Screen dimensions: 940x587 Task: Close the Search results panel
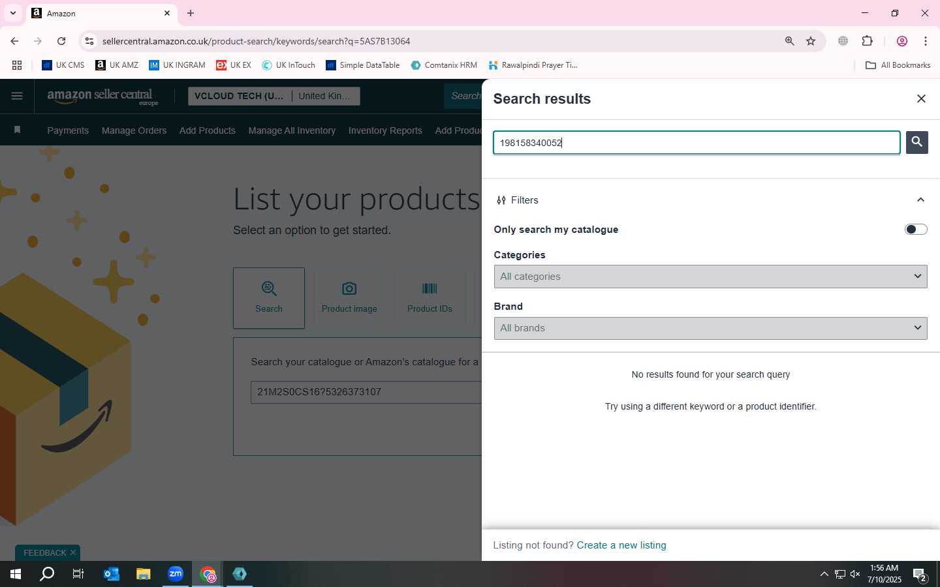point(921,98)
